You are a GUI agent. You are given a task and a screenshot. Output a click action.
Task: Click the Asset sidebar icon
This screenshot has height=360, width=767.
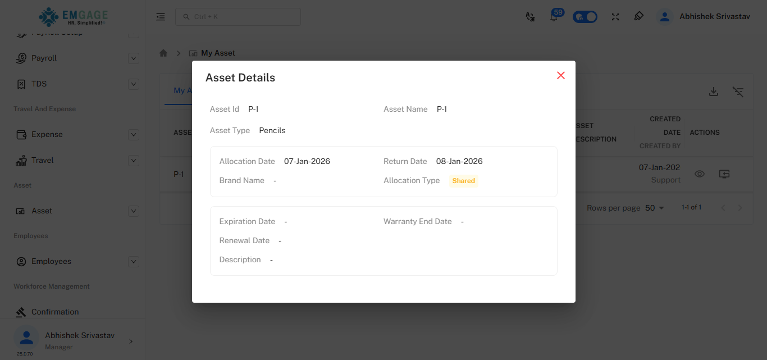pos(21,211)
